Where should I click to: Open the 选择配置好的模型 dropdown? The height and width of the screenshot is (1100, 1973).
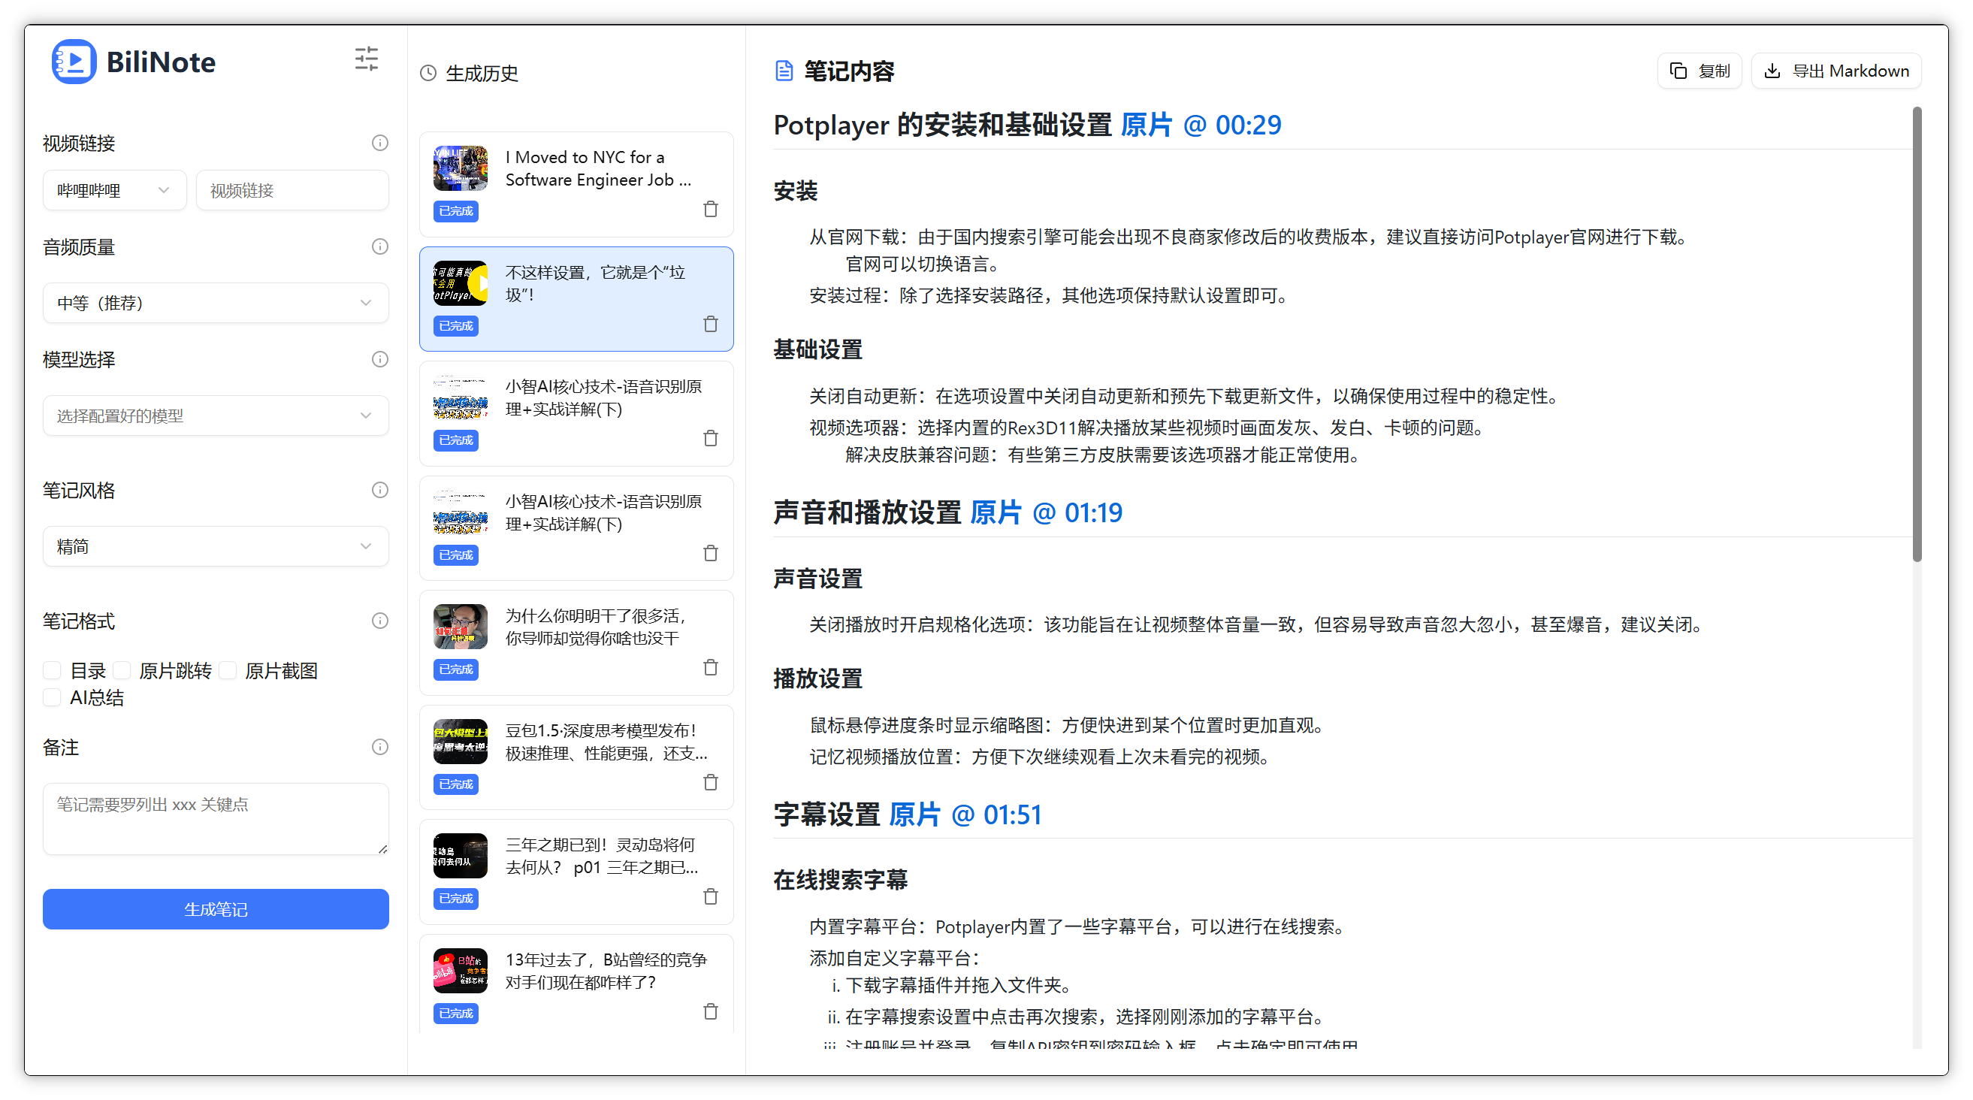[x=216, y=416]
